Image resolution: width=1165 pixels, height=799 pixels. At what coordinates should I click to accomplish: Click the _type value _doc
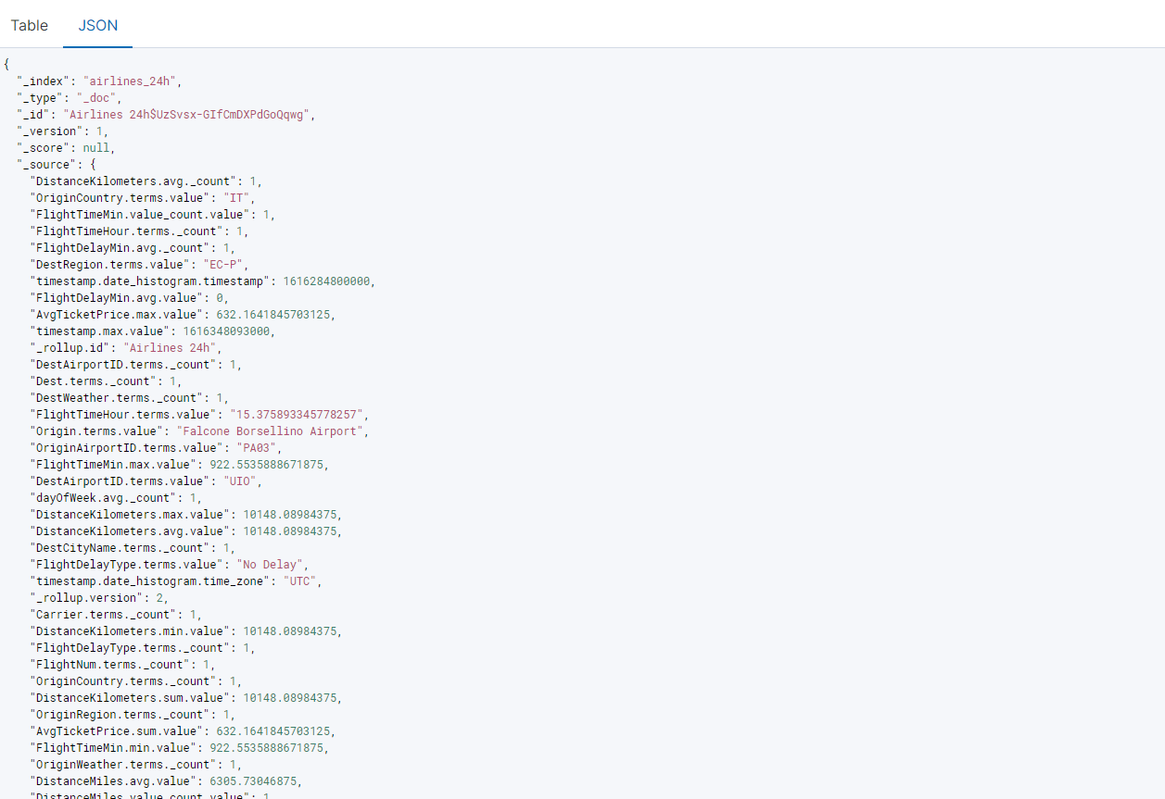(x=98, y=97)
